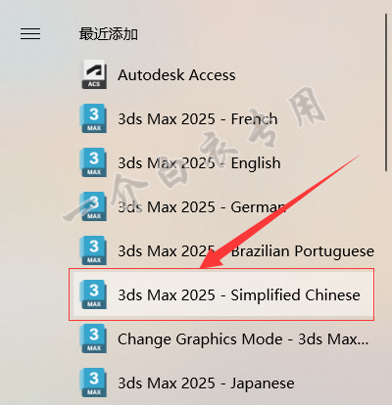
Task: Start 3ds Max 2025 - Simplified Chinese
Action: tap(221, 294)
